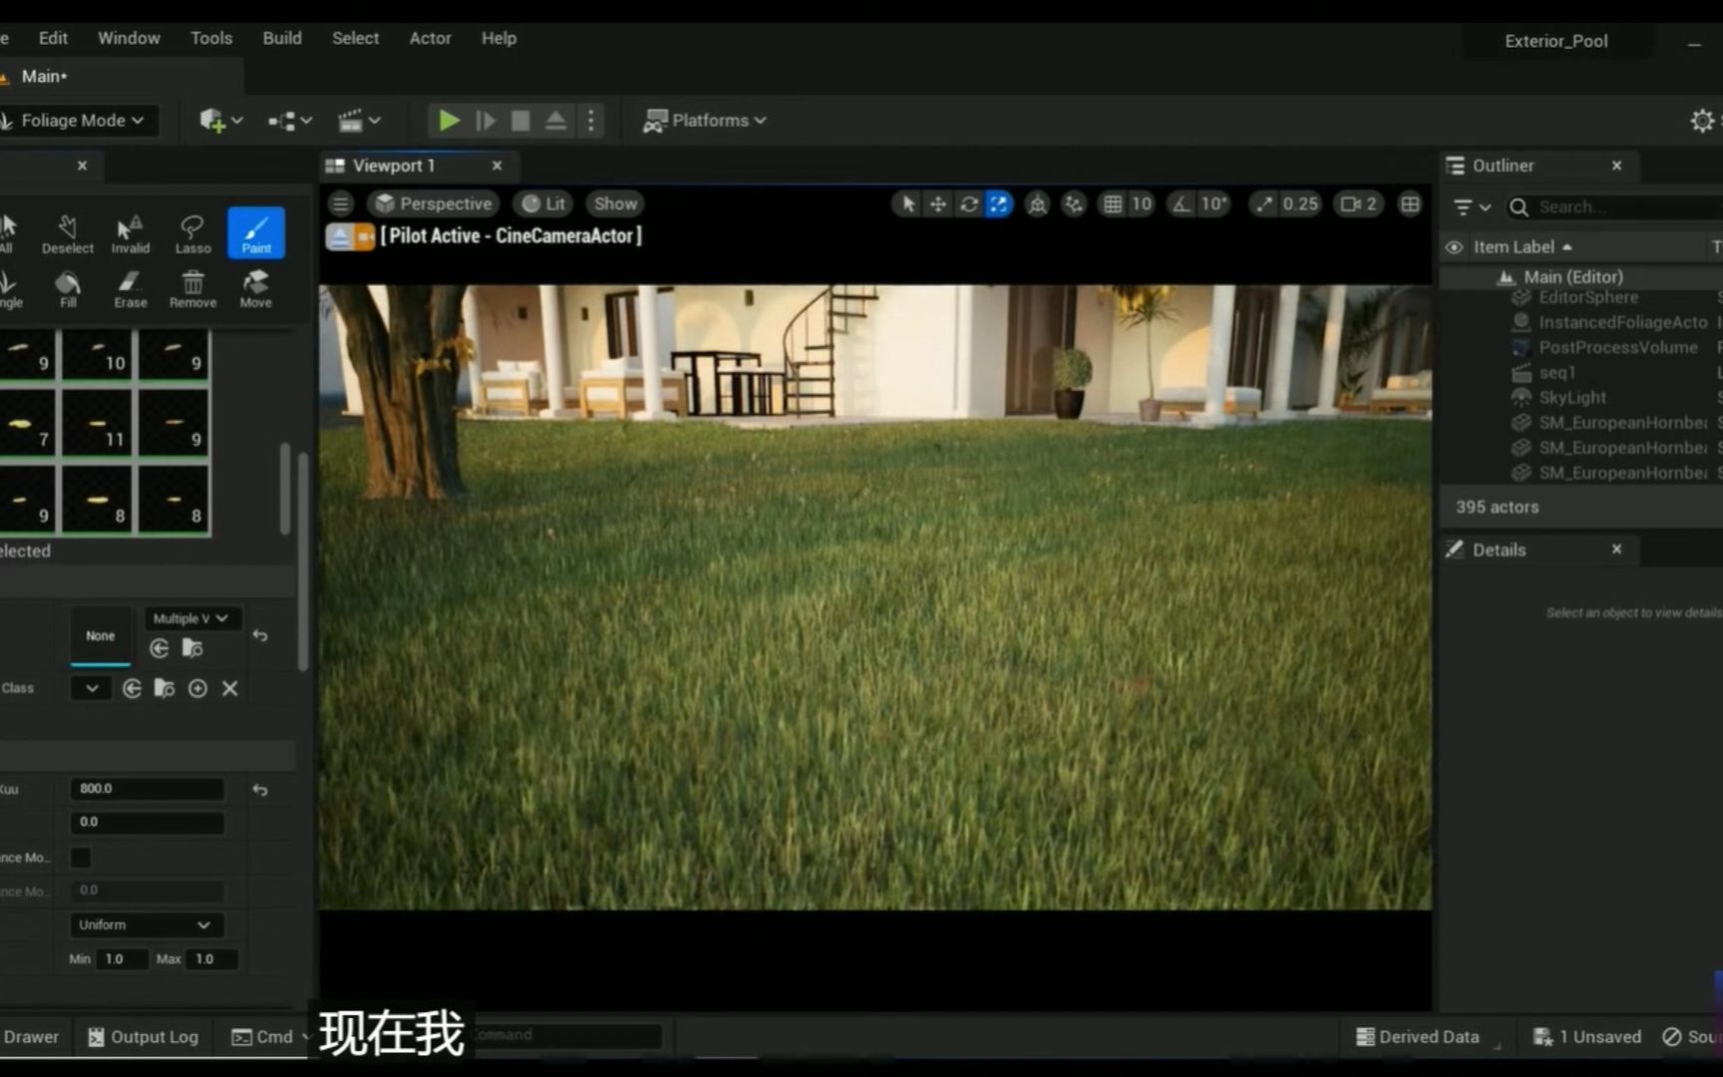Click the Remove foliage tool

coord(192,287)
